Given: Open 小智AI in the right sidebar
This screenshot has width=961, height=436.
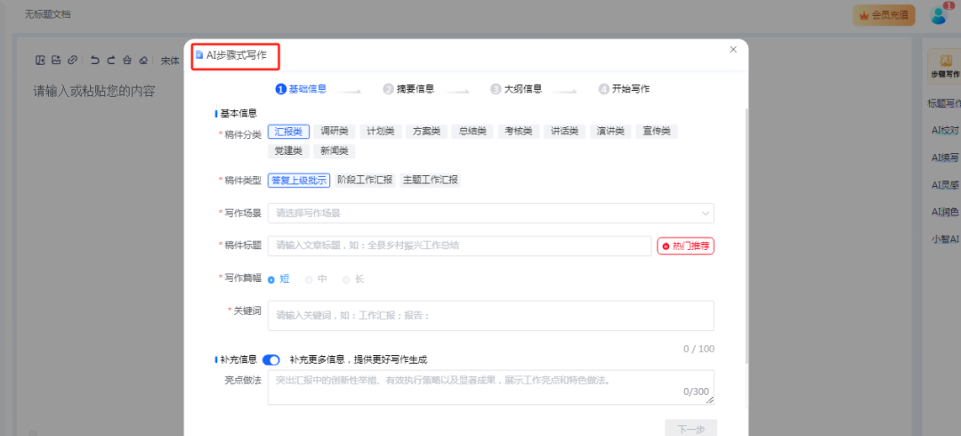Looking at the screenshot, I should coord(944,239).
